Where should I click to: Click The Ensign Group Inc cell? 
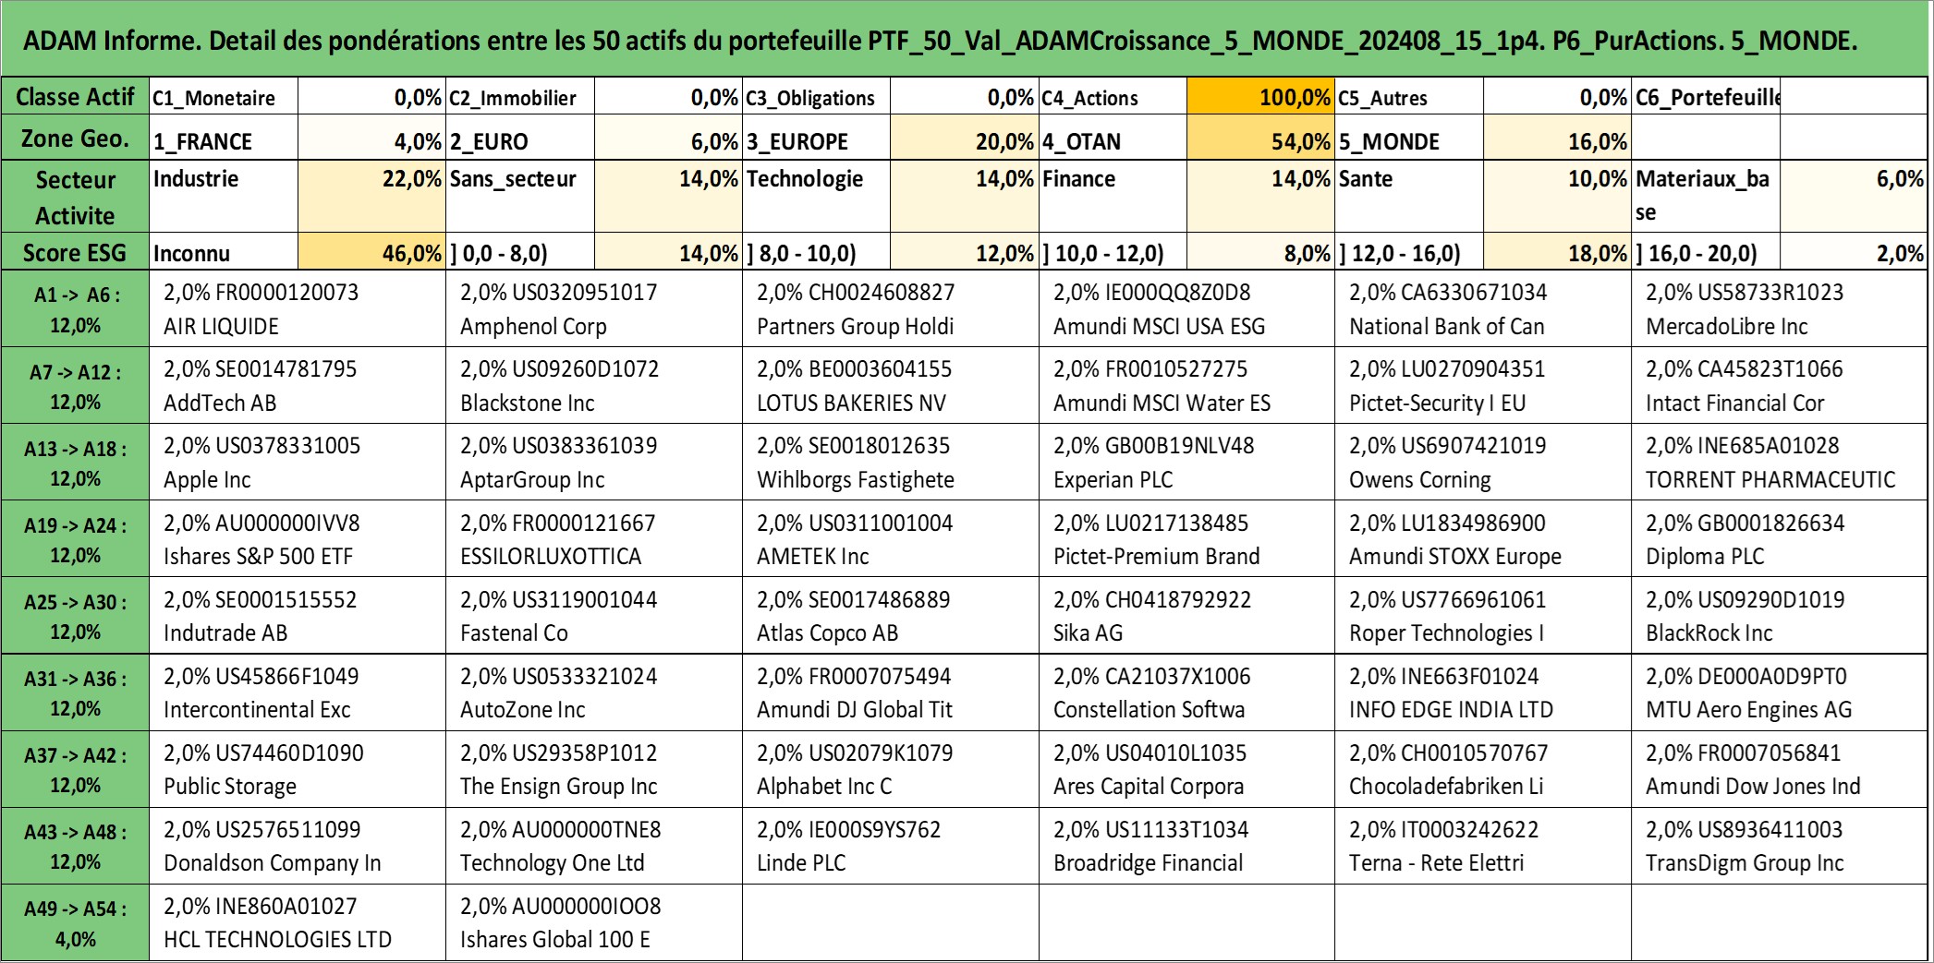(594, 769)
